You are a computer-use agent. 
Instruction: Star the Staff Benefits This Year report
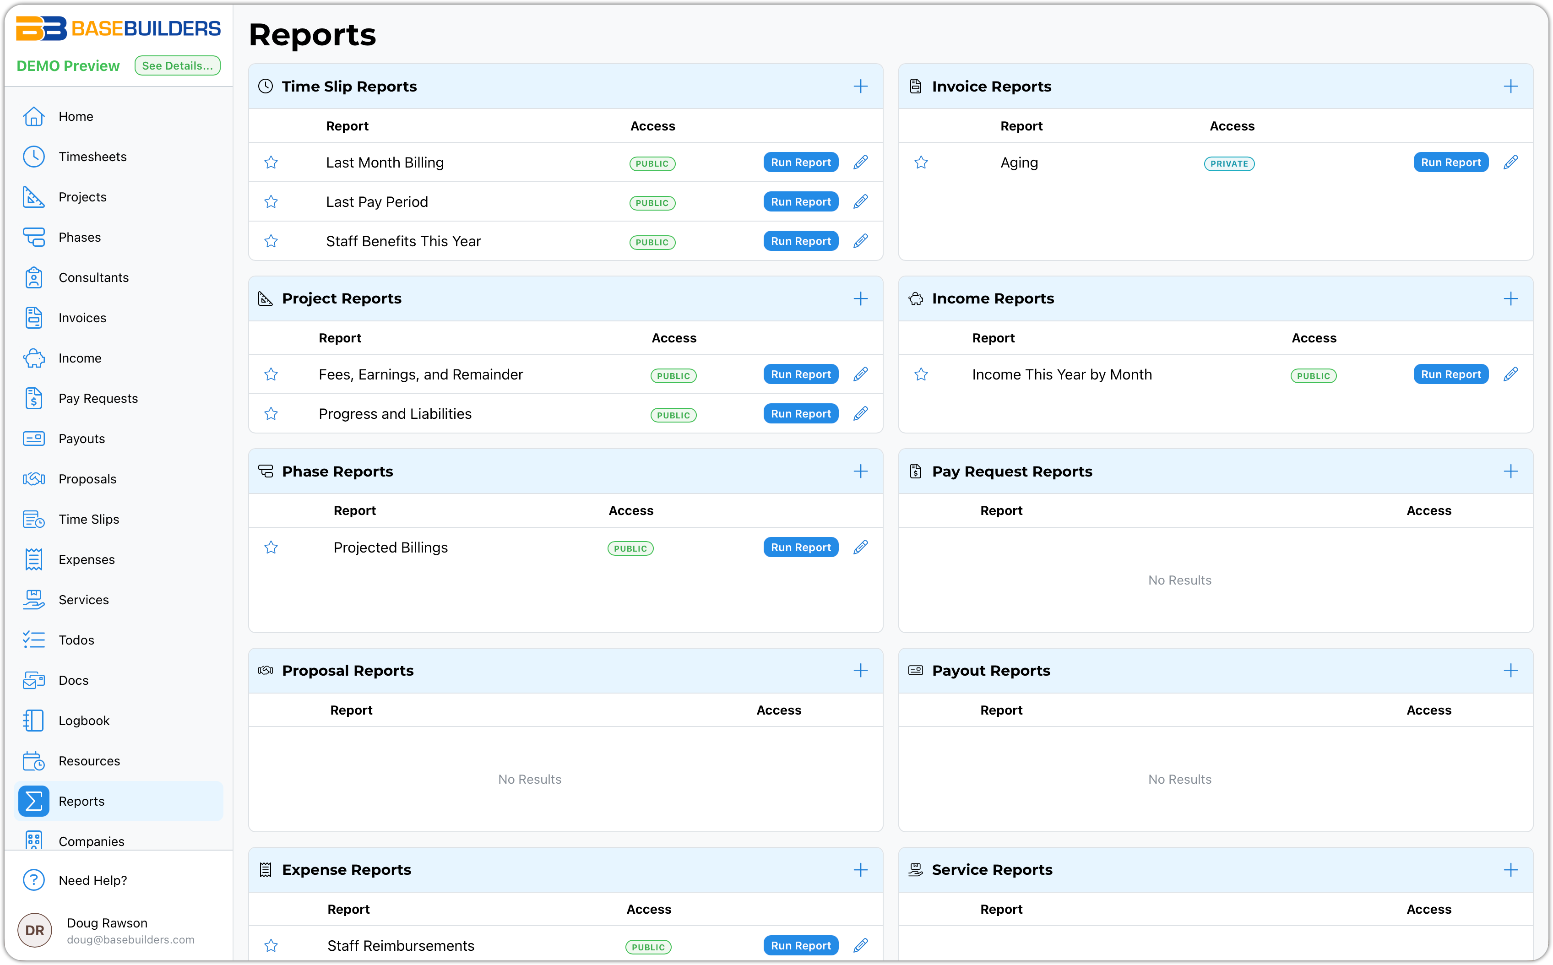[x=271, y=241]
